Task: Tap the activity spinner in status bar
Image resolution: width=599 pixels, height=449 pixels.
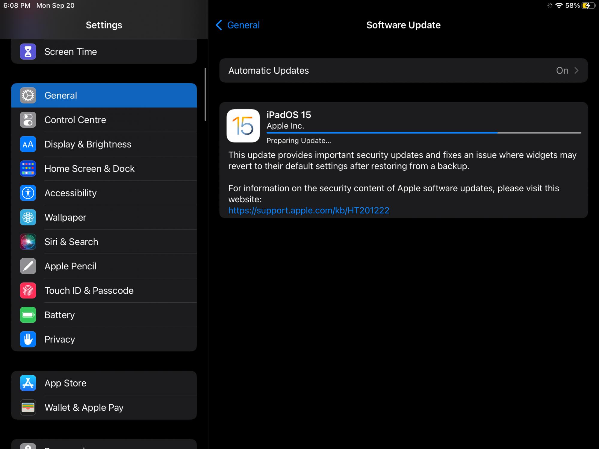Action: pyautogui.click(x=550, y=5)
